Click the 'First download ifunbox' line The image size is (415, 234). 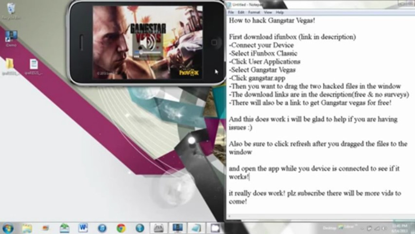coord(292,37)
